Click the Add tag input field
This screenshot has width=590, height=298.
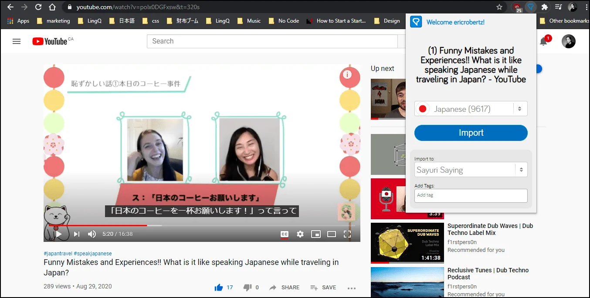471,195
